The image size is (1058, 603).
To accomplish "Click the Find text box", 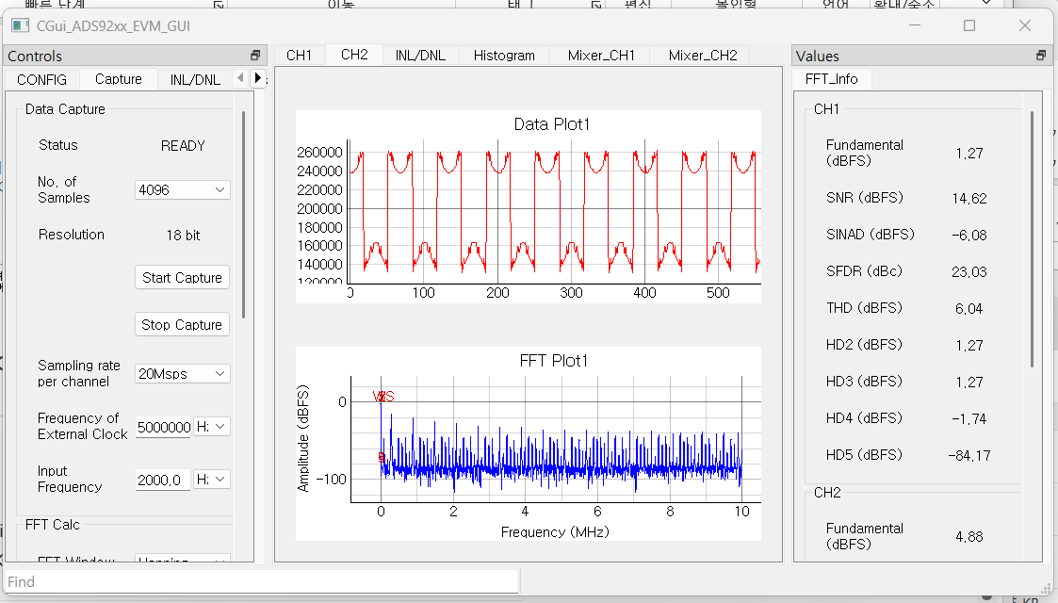I will [262, 581].
